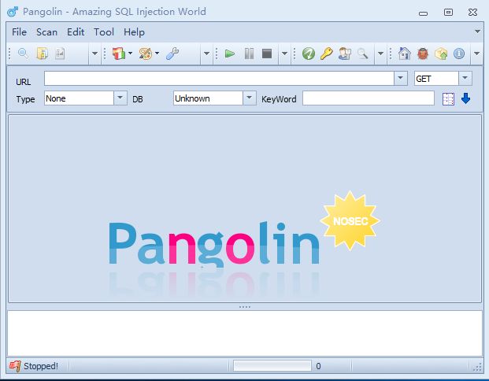
Task: Click the grid table icon beside KeyWord
Action: (448, 99)
